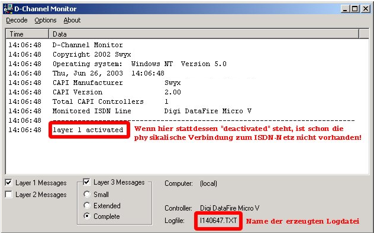Select the 'layer 1 activated' log entry
The height and width of the screenshot is (233, 374).
tap(88, 130)
